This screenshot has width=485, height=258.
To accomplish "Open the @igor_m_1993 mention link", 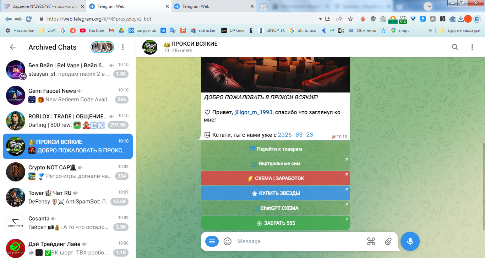I will (x=253, y=112).
